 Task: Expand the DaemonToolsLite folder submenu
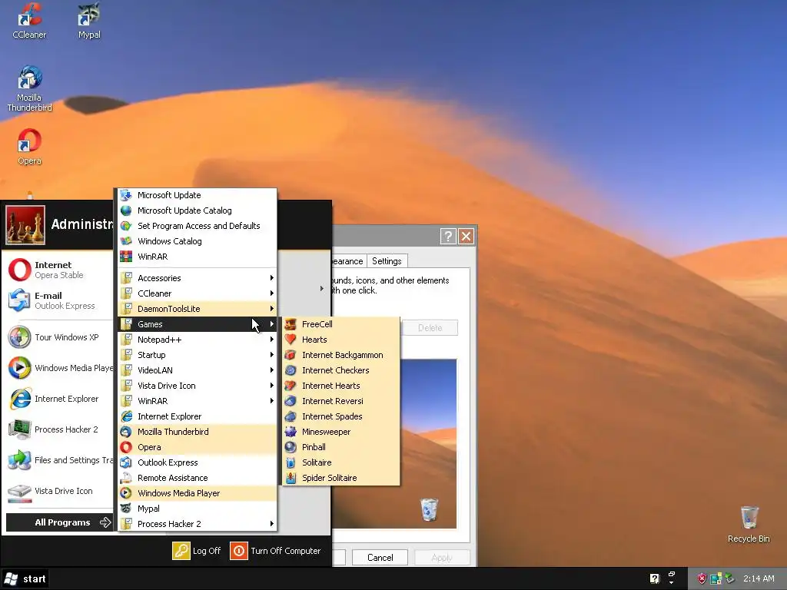point(198,309)
